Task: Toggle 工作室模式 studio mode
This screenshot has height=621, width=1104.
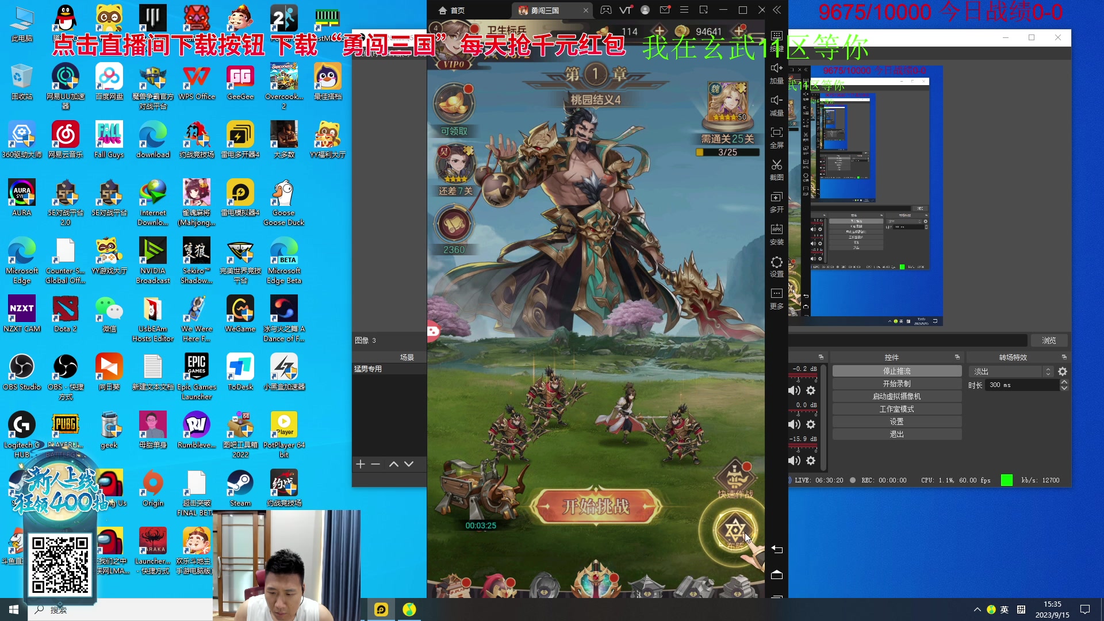Action: [x=896, y=409]
